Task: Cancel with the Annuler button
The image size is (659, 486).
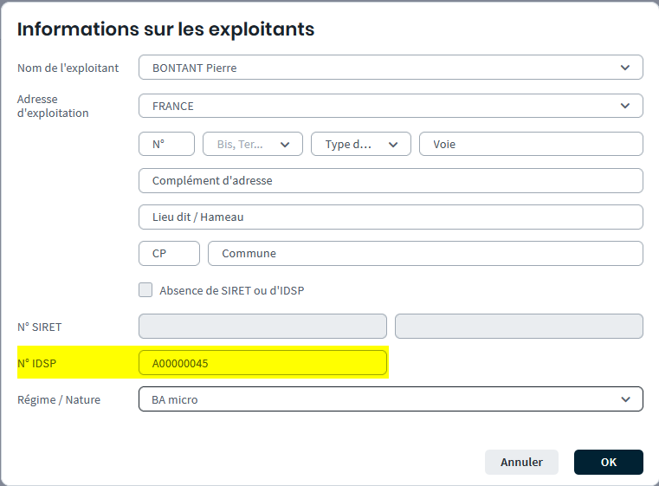Action: [x=521, y=462]
